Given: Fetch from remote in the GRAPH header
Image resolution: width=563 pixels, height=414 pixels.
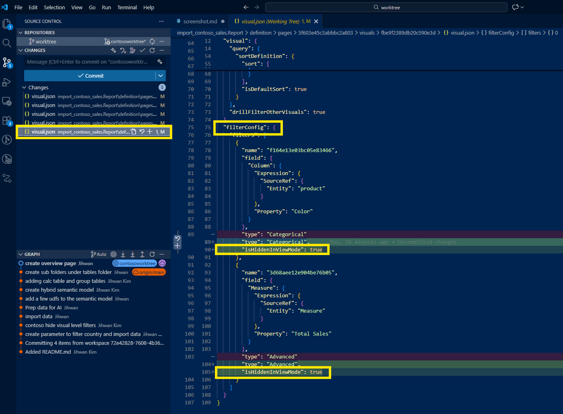Looking at the screenshot, I should [123, 254].
